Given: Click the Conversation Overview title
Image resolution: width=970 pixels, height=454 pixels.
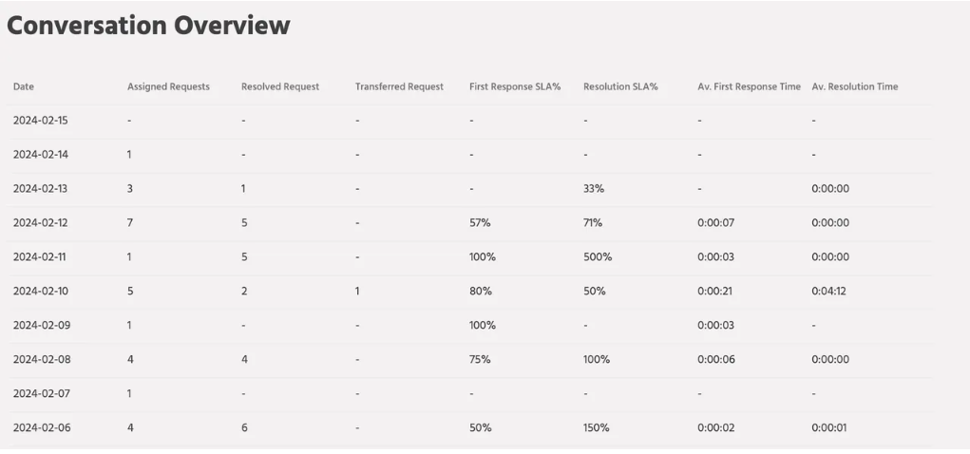Looking at the screenshot, I should pyautogui.click(x=148, y=26).
